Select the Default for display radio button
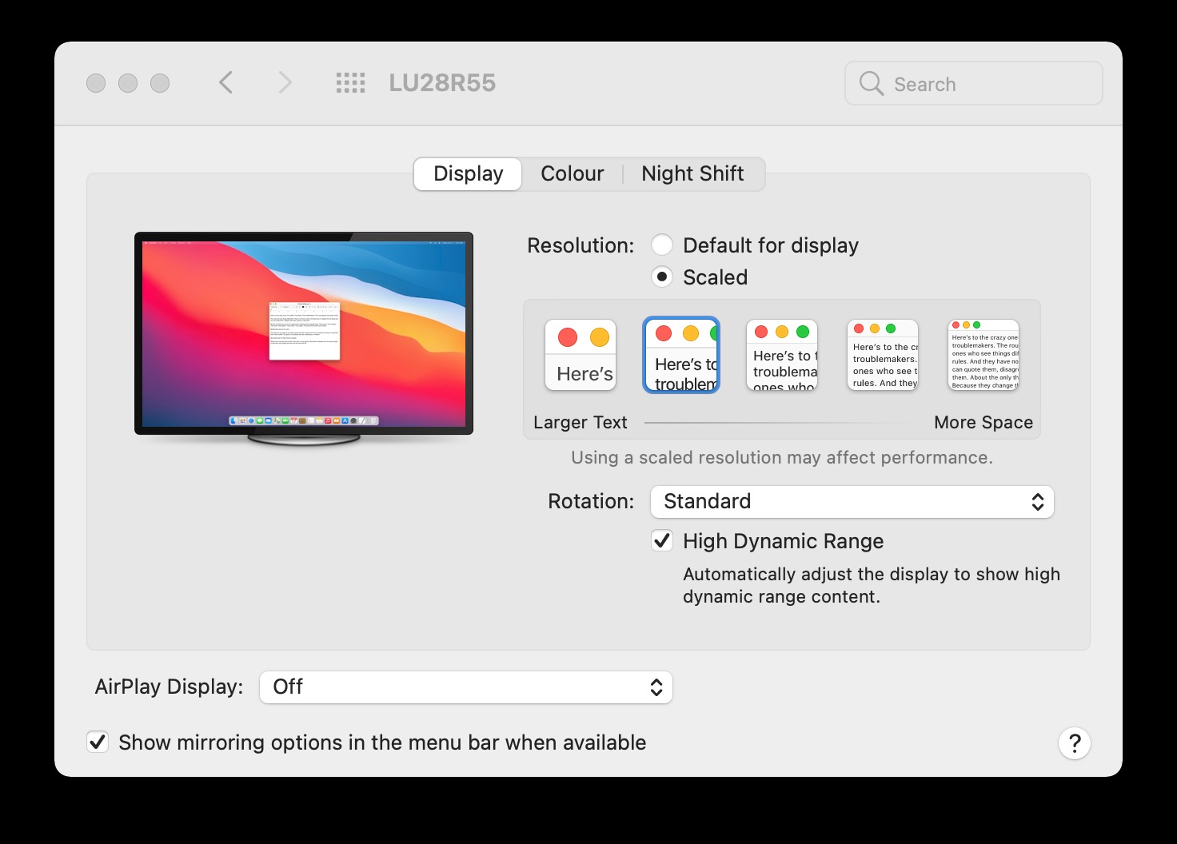 click(x=662, y=245)
